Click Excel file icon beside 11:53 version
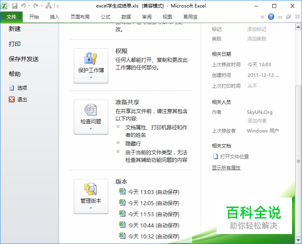Image resolution: width=302 pixels, height=244 pixels. (x=122, y=213)
